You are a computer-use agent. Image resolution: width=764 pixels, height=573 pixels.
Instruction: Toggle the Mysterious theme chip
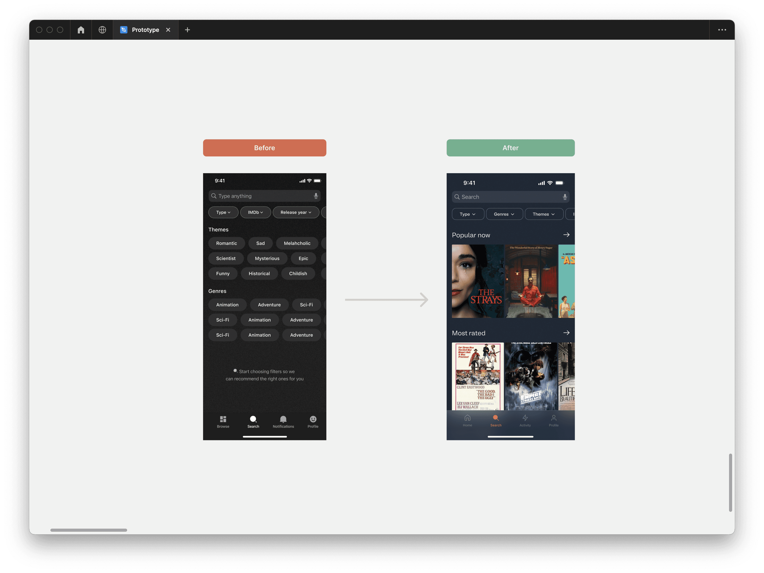(x=267, y=258)
